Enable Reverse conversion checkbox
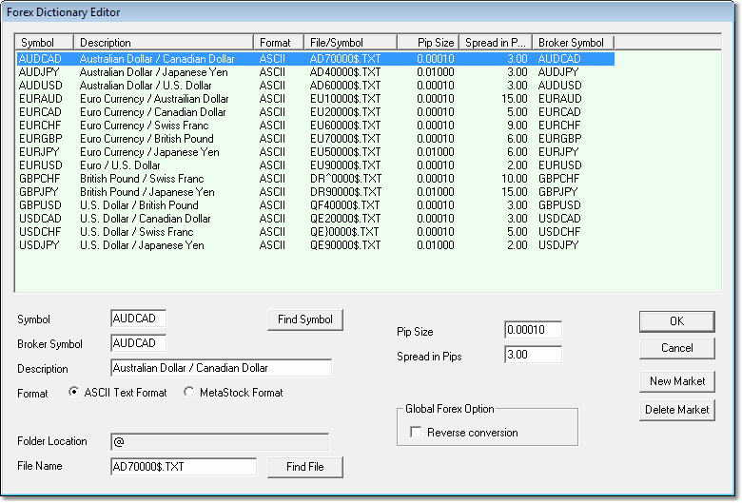This screenshot has height=503, width=742. pyautogui.click(x=416, y=433)
